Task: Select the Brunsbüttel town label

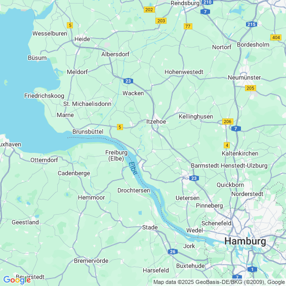Action: pos(88,132)
